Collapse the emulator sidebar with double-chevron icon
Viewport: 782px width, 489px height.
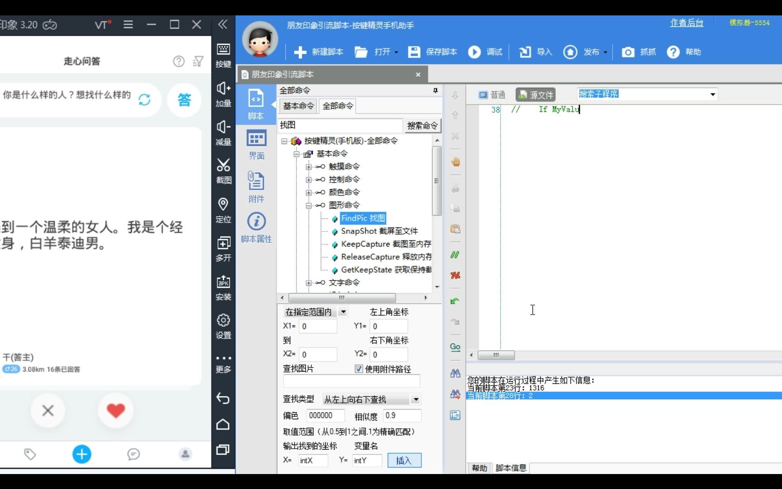[222, 24]
